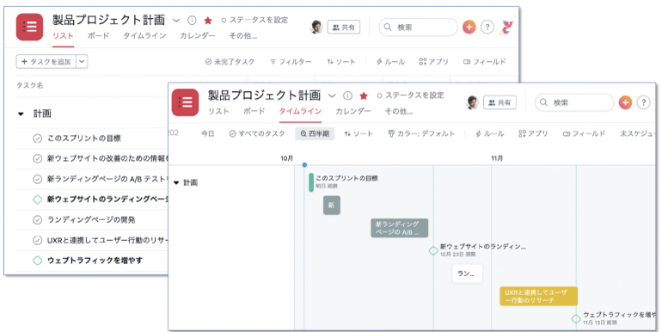The height and width of the screenshot is (332, 662).
Task: Collapse the 計画 section in list window
Action: (x=21, y=114)
